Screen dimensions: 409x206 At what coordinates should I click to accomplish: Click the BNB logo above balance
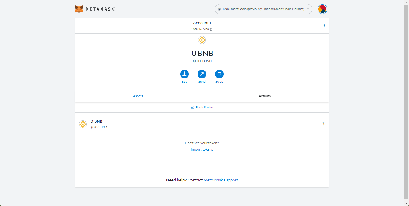(x=202, y=40)
